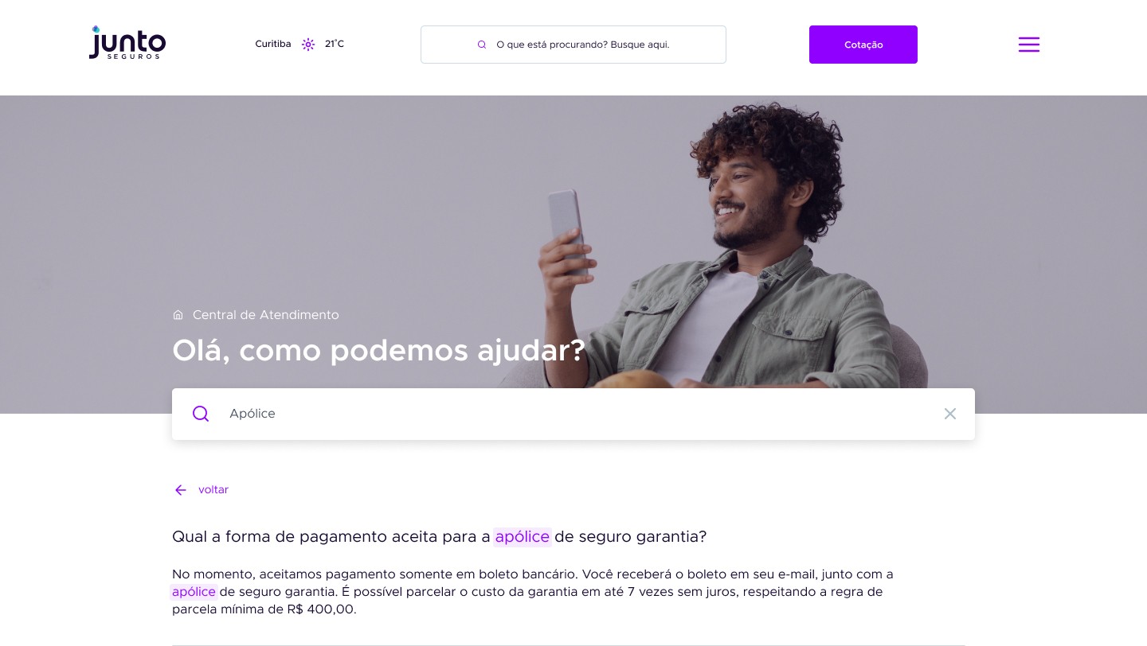Click the purple magnifier beside Apólice
The width and height of the screenshot is (1147, 646).
(x=201, y=414)
